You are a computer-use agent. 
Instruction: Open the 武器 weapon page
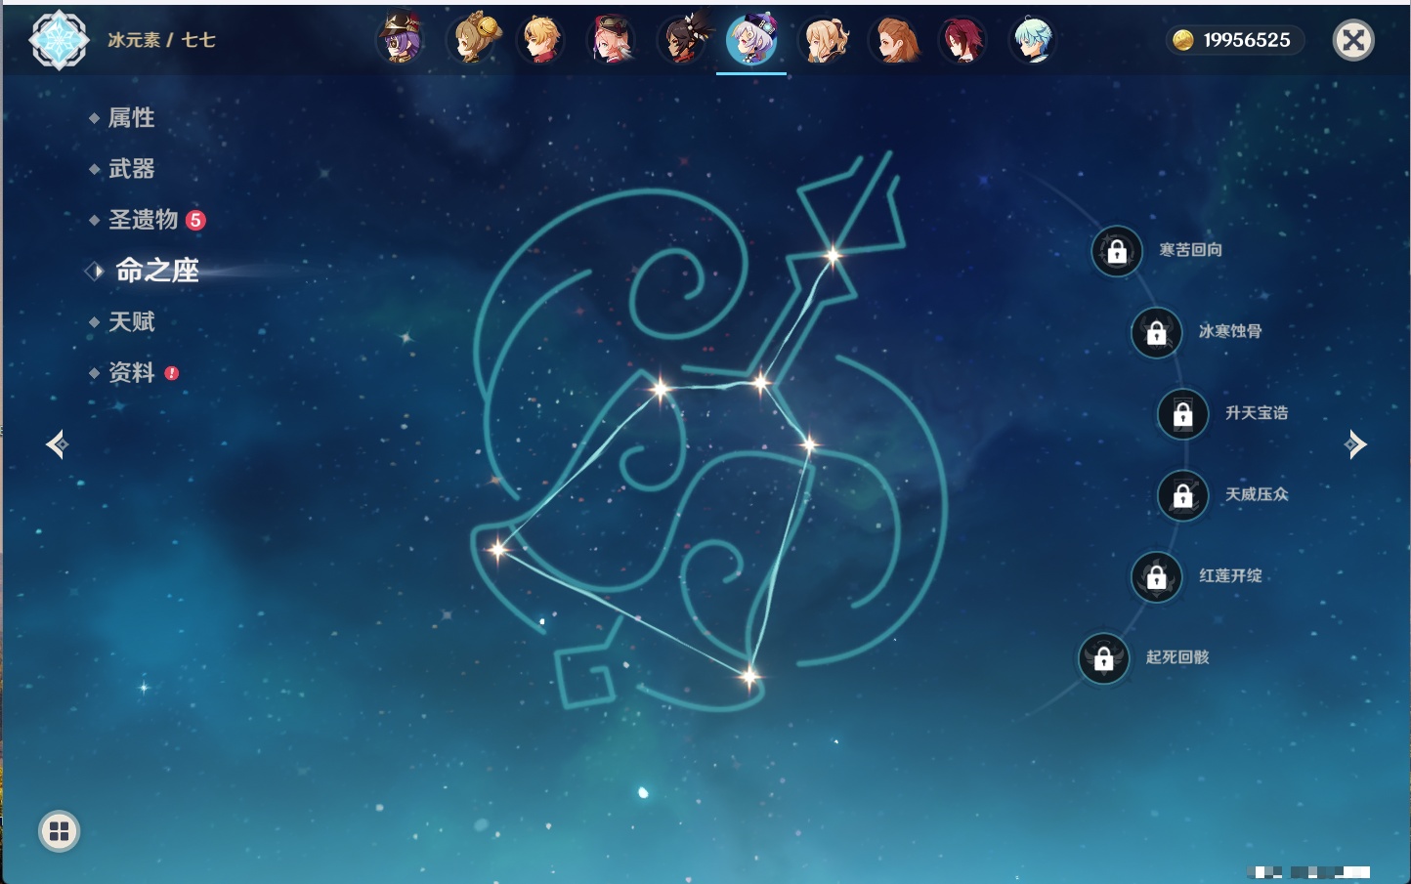[131, 169]
